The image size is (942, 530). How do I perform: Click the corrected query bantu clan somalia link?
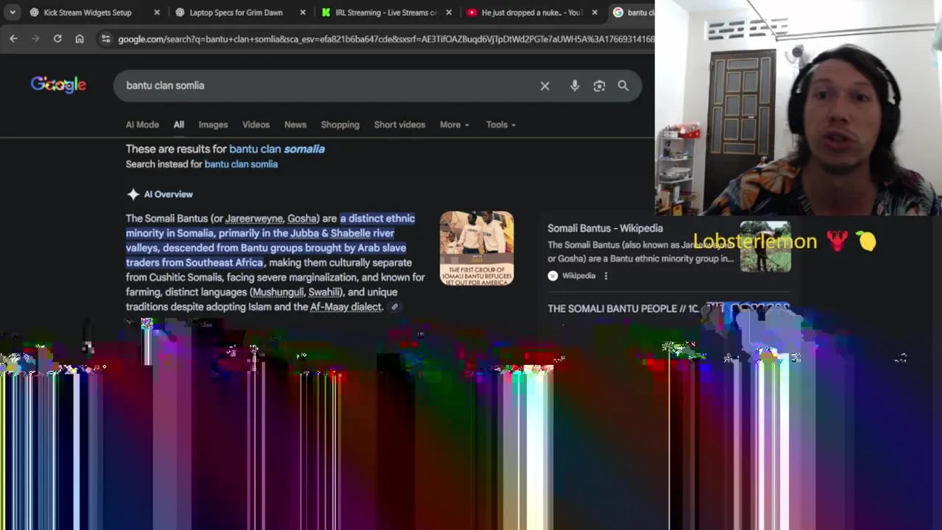[x=277, y=149]
